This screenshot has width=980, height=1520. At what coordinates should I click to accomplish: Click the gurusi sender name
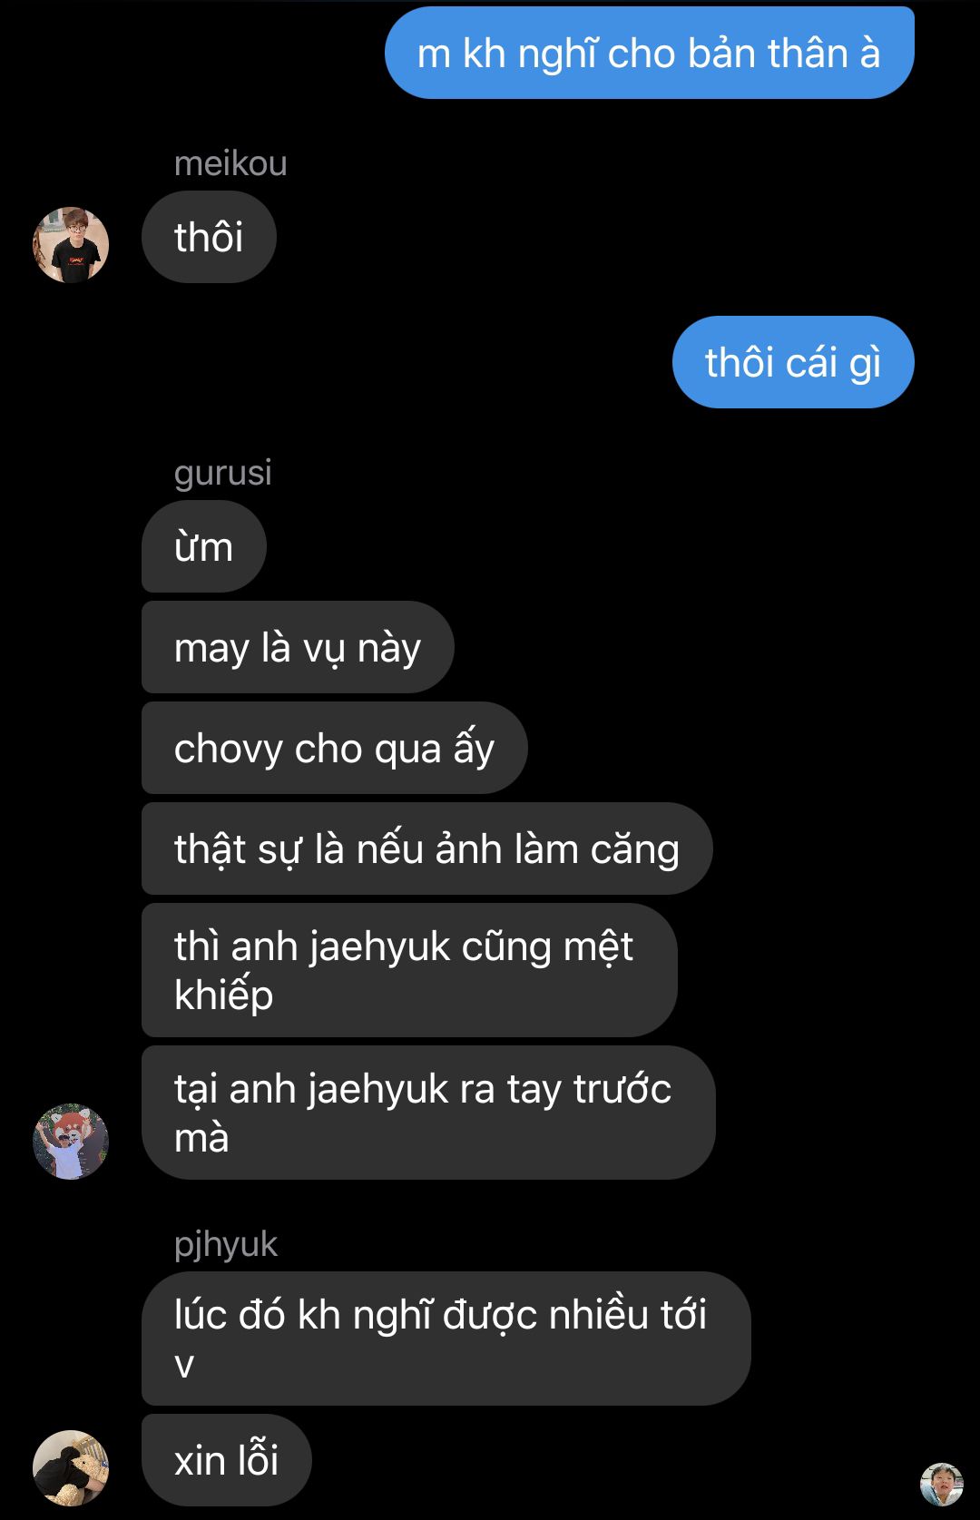click(x=223, y=473)
